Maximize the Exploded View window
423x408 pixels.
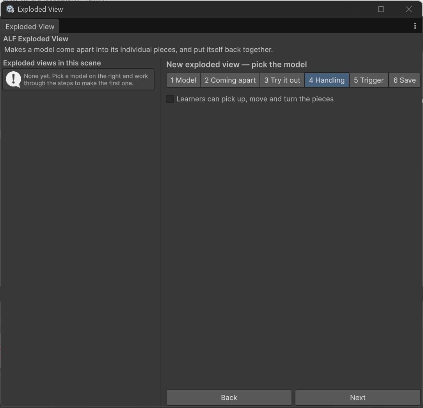[x=381, y=9]
